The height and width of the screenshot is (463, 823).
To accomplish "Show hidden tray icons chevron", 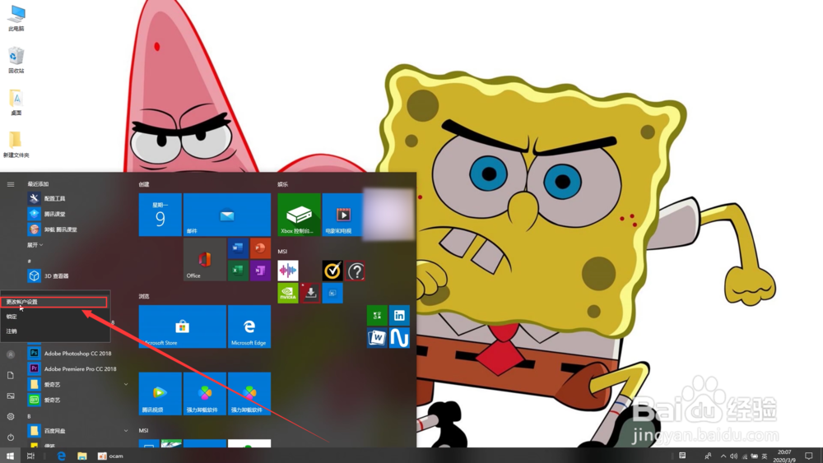I will pyautogui.click(x=723, y=456).
